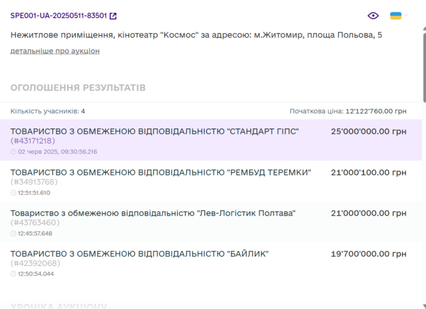Click the scrollbar down arrow
Viewport: 426px width, 309px height.
pos(424,307)
